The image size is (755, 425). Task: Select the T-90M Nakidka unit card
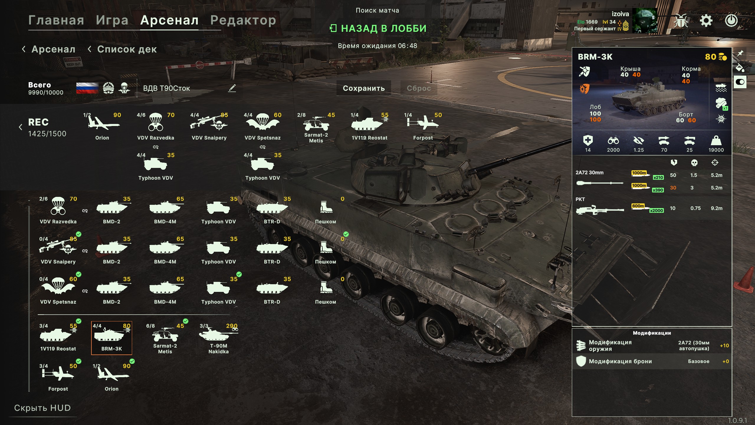click(219, 339)
